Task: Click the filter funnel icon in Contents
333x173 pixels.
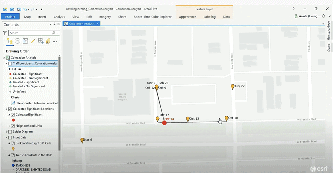Action: (x=5, y=33)
